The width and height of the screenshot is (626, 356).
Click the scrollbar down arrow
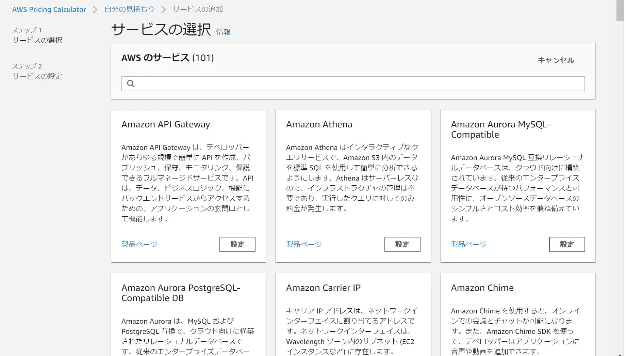pos(620,354)
